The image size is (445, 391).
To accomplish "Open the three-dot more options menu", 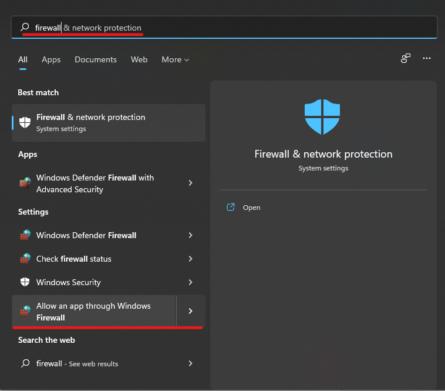I will tap(427, 59).
